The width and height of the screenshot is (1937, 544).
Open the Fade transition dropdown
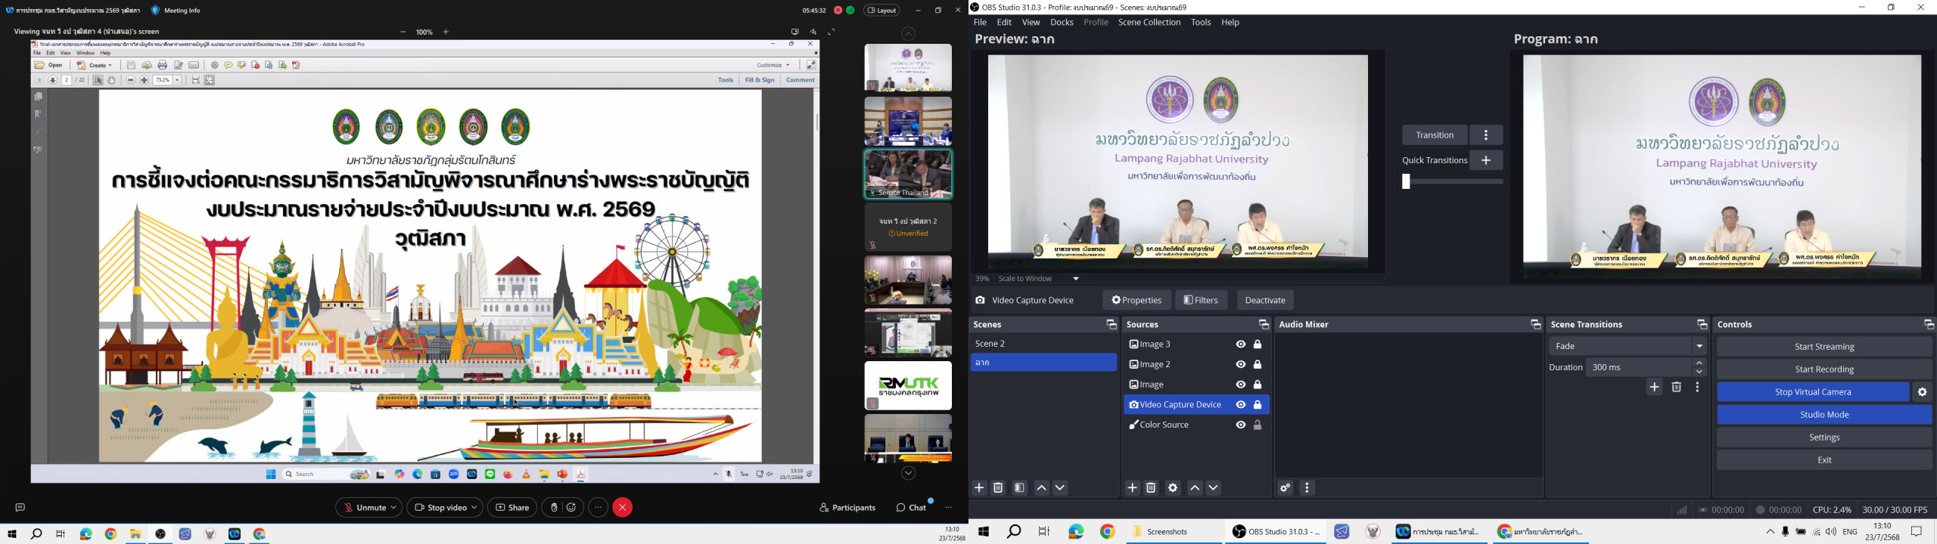(1628, 346)
